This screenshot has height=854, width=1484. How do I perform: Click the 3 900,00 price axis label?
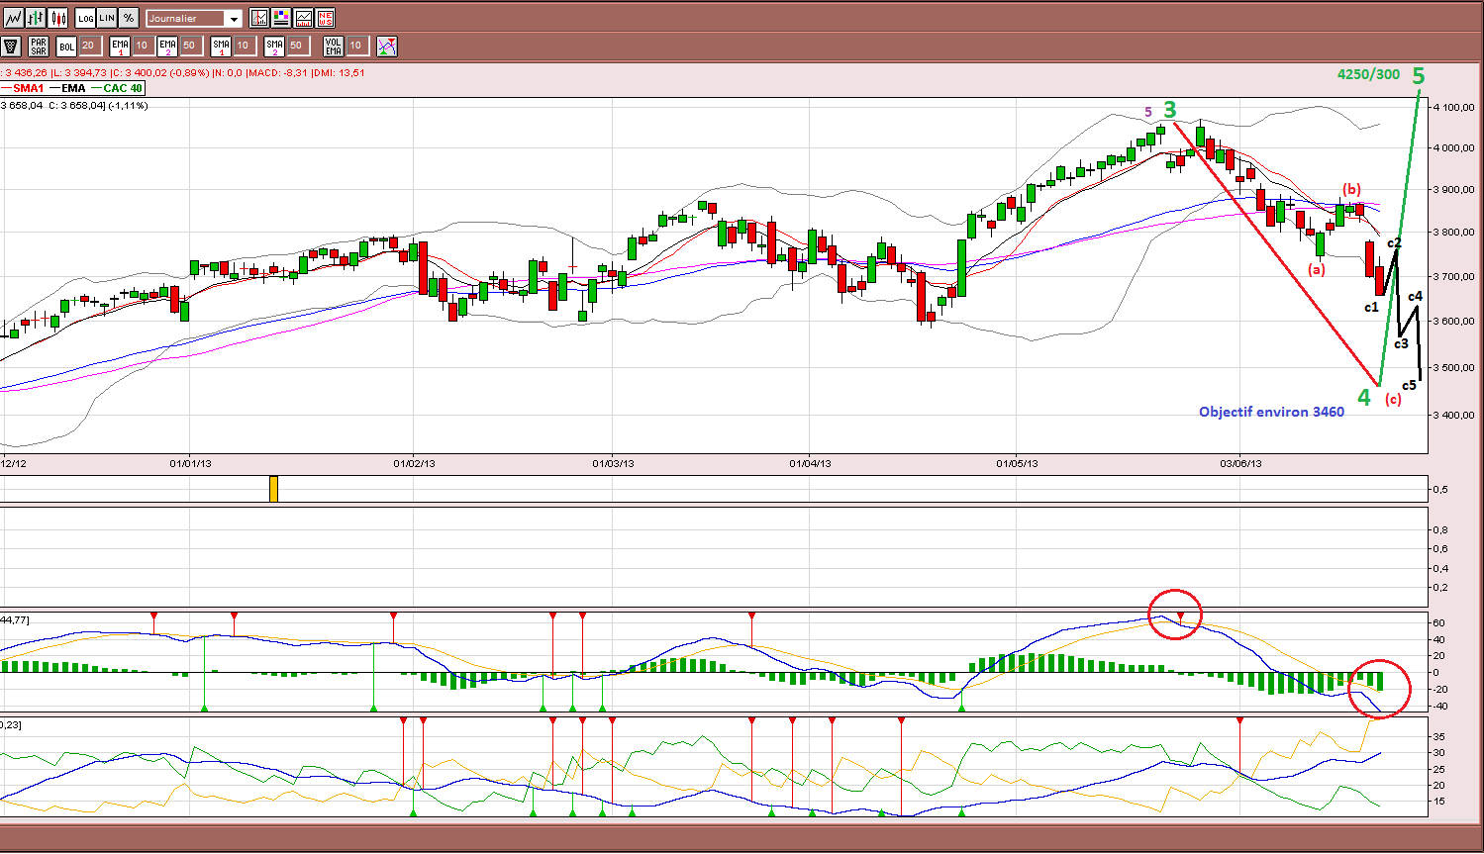point(1452,189)
